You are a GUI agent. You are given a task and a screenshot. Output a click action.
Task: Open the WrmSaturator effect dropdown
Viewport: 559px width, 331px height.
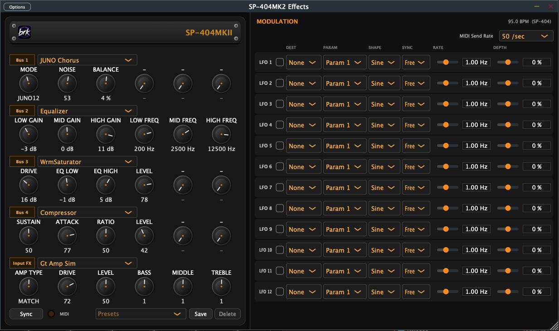click(x=87, y=161)
